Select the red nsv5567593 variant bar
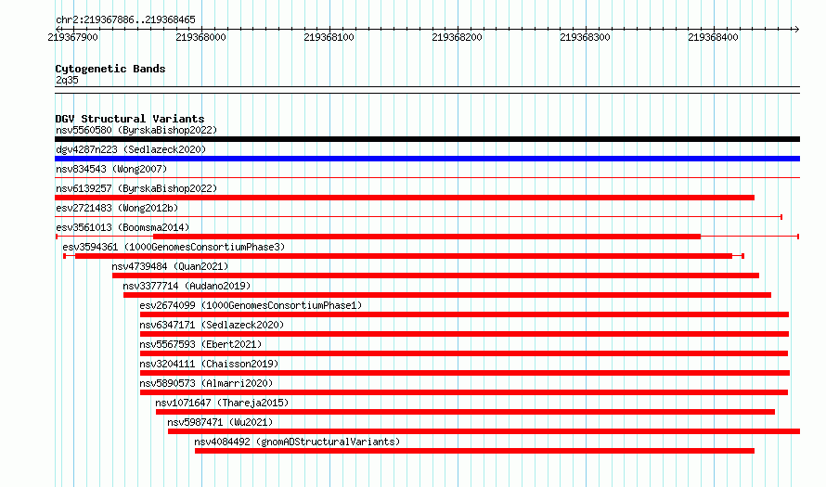The height and width of the screenshot is (487, 826). (x=463, y=353)
